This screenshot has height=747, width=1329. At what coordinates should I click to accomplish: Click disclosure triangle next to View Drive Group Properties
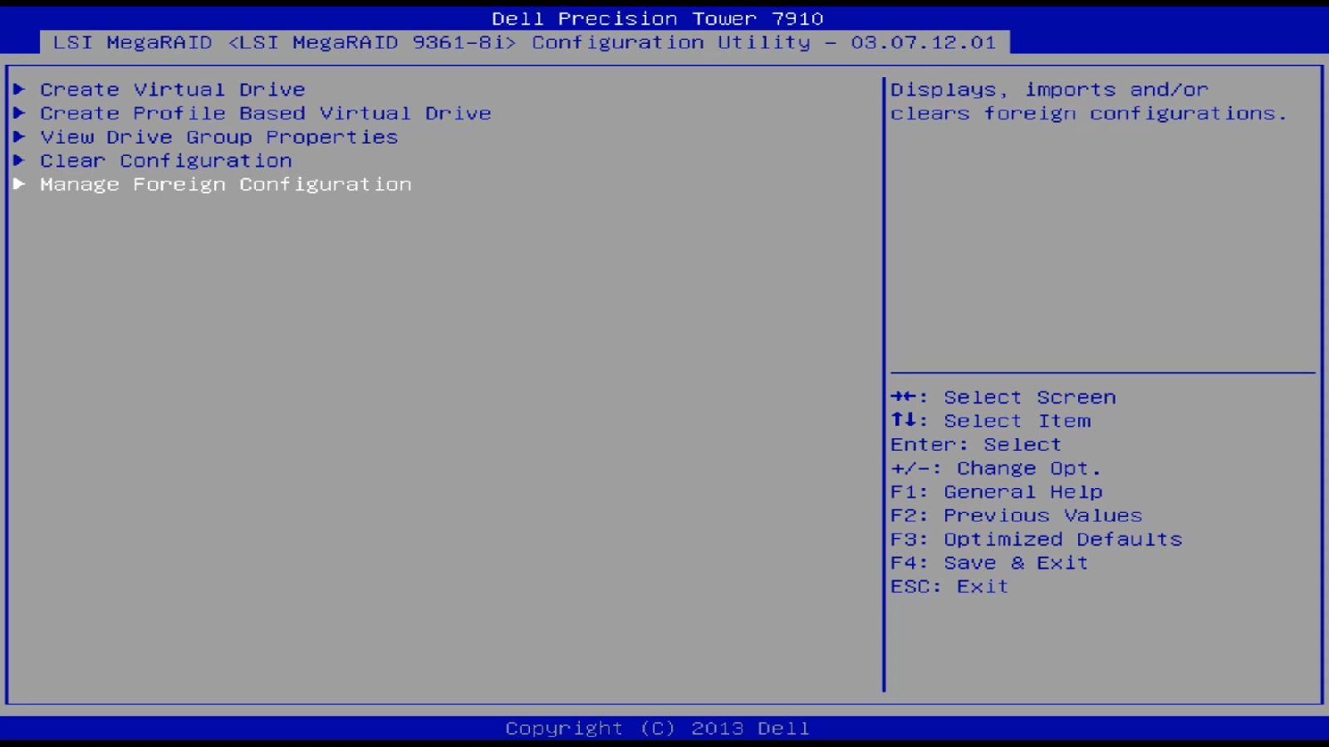tap(21, 136)
